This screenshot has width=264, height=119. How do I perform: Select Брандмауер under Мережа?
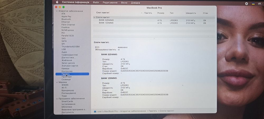[x=68, y=91]
